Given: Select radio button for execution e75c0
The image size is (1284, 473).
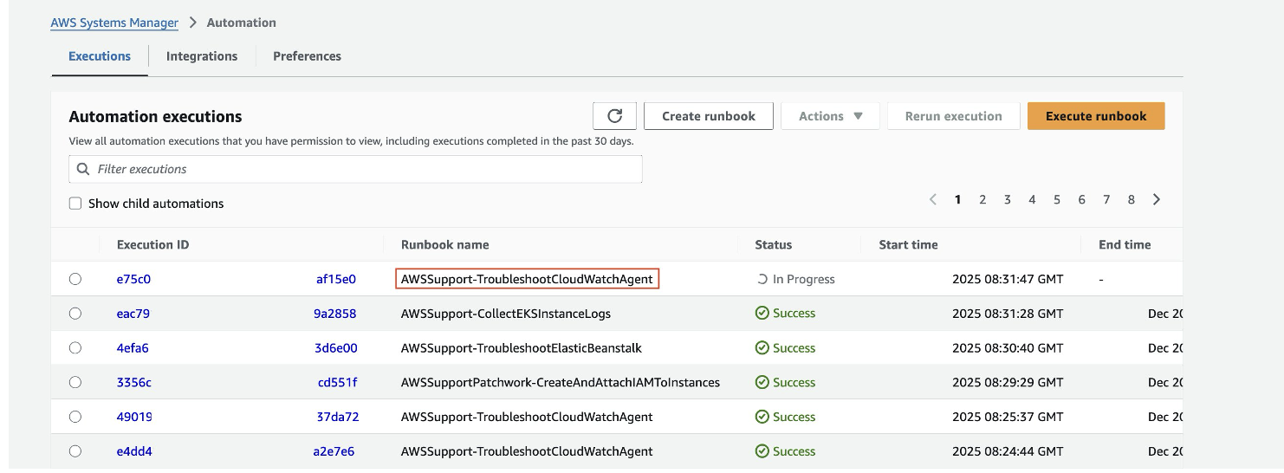Looking at the screenshot, I should pos(75,279).
